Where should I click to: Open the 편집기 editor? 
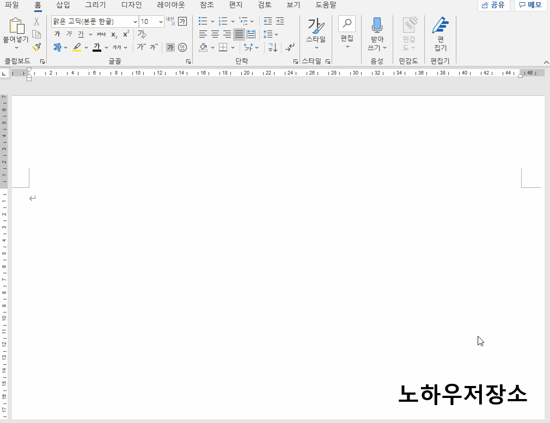(440, 34)
